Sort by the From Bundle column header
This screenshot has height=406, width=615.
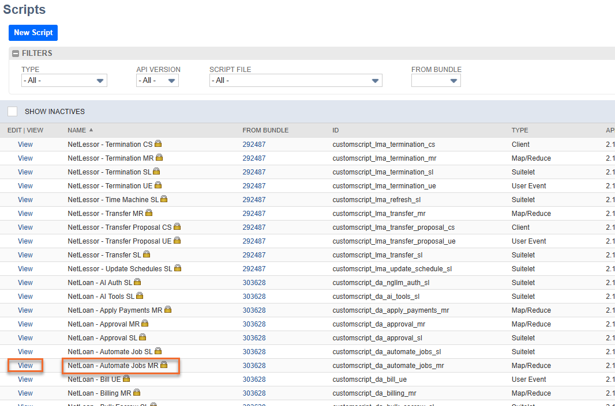click(x=265, y=130)
